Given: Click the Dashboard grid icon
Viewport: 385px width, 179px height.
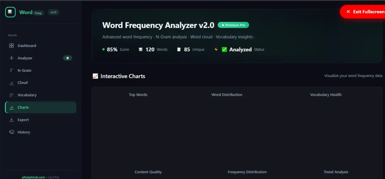Looking at the screenshot, I should (x=12, y=46).
